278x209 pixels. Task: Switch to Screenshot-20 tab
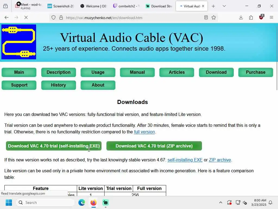click(61, 6)
